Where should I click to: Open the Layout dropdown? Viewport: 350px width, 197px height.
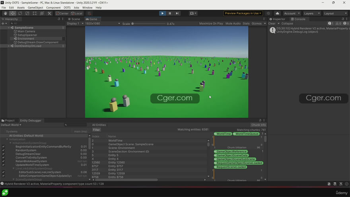coord(336,14)
